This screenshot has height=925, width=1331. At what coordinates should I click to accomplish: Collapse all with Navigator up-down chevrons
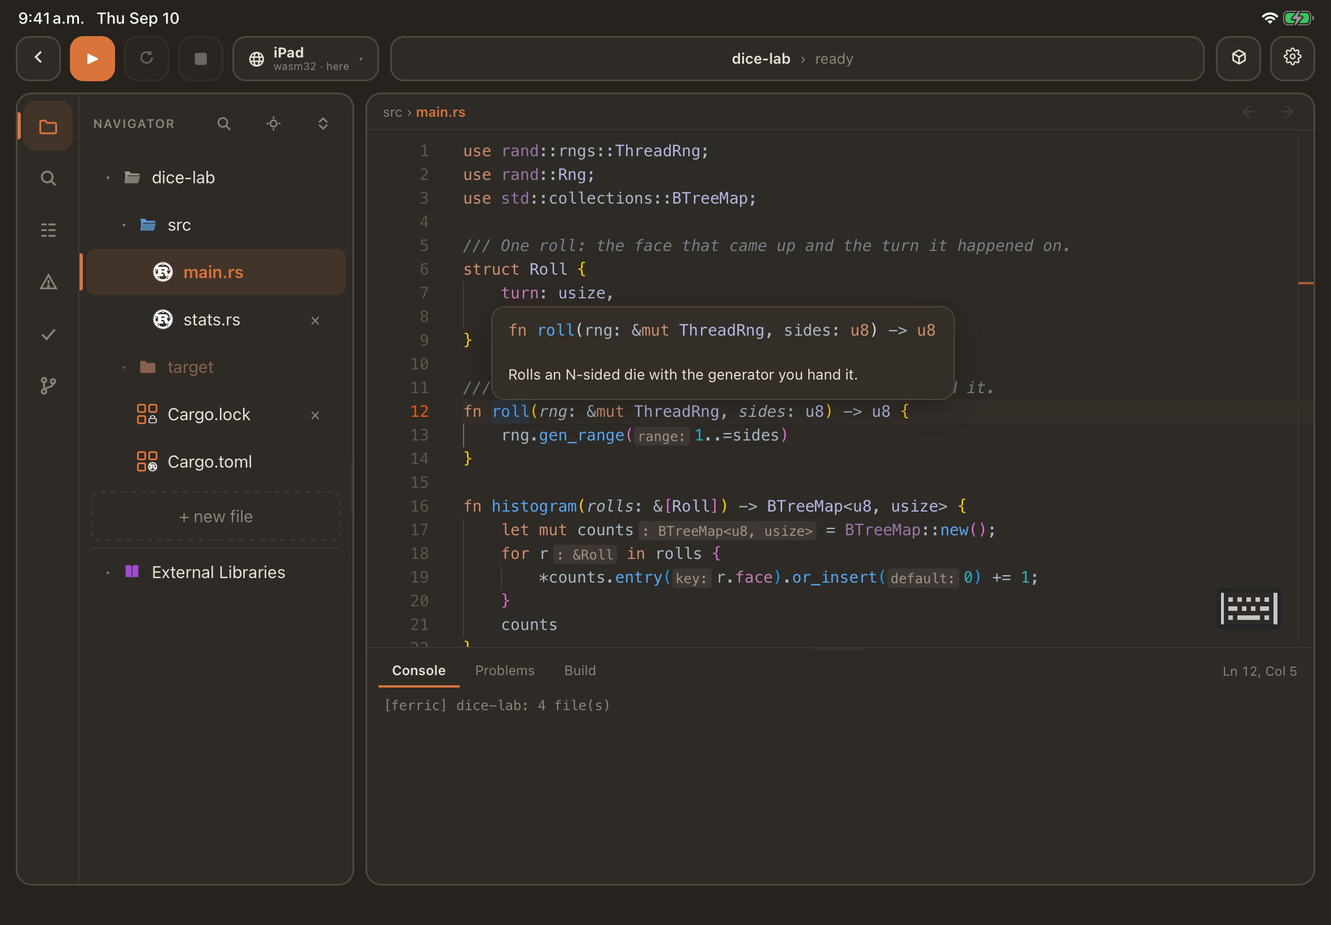(x=323, y=124)
